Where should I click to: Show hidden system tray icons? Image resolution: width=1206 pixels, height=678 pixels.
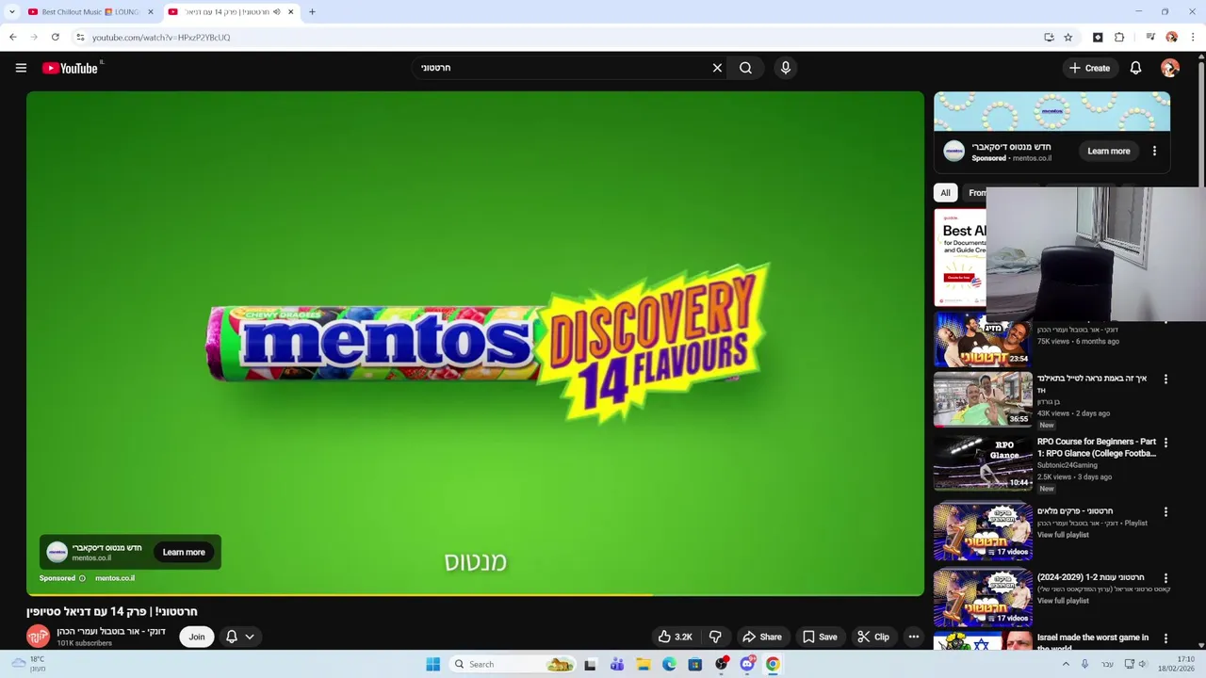[x=1067, y=664]
